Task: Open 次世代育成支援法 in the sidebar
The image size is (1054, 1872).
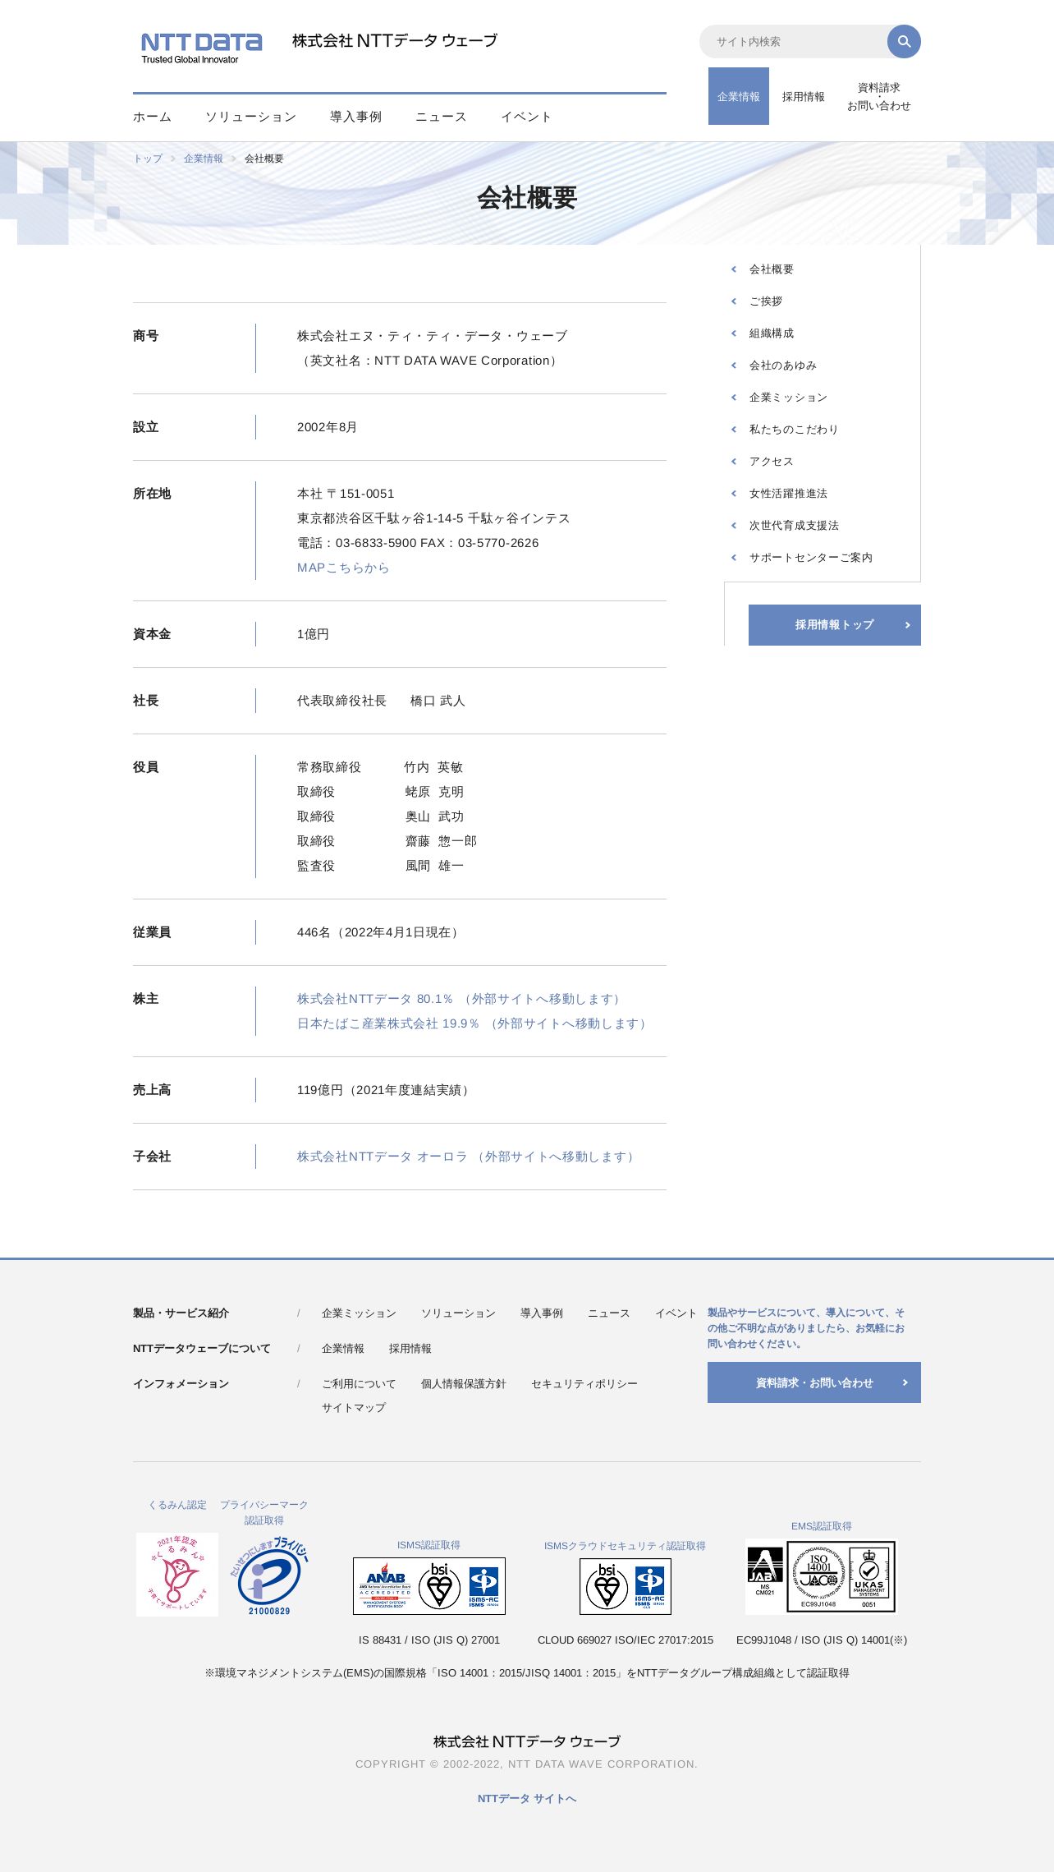Action: 794,526
